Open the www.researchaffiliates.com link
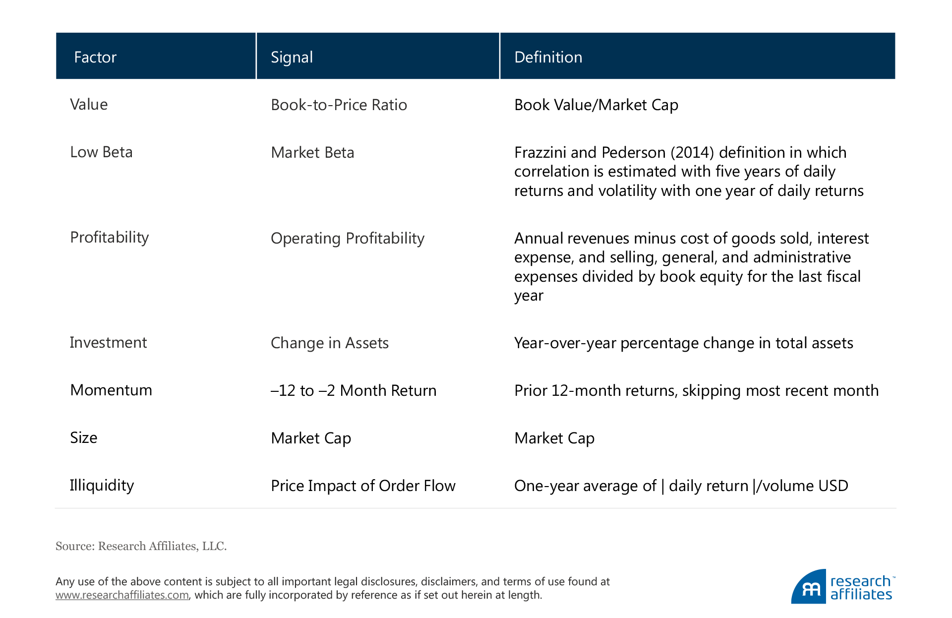Viewport: 952px width, 618px height. pos(122,595)
